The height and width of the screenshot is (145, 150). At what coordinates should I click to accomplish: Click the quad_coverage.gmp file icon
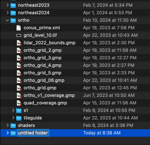click(19, 103)
